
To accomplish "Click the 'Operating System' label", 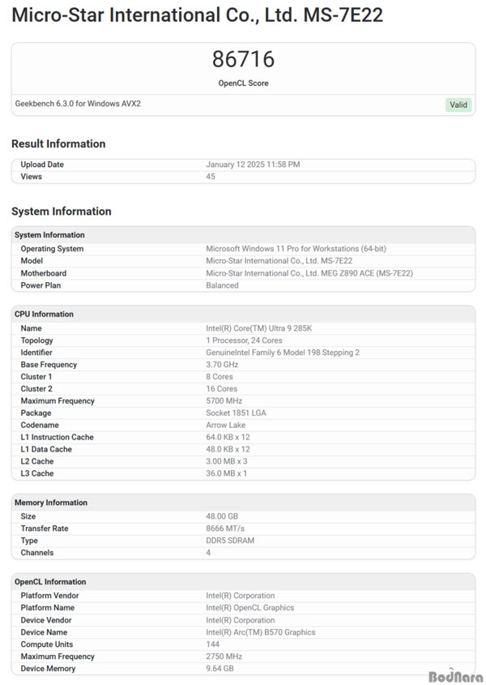I will point(52,249).
